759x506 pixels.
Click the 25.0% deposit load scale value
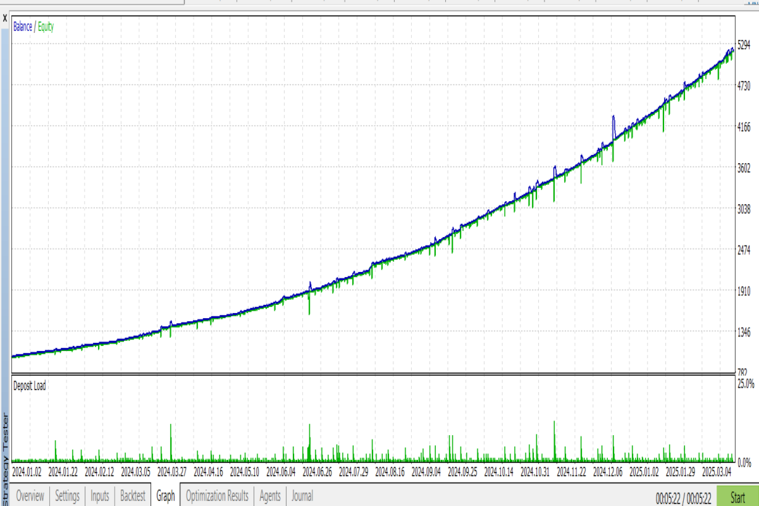pyautogui.click(x=746, y=383)
